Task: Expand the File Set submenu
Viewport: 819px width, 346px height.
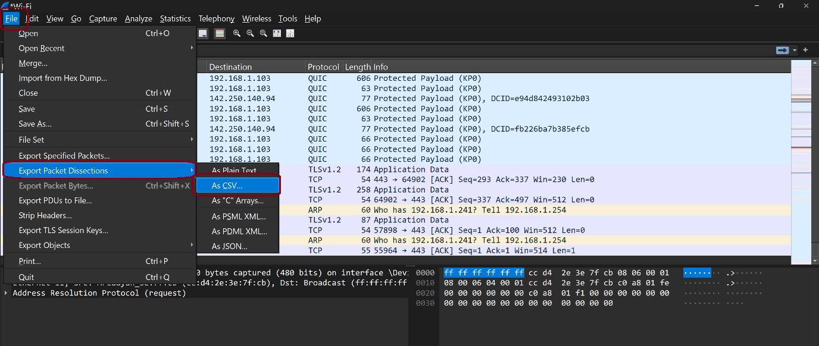Action: (100, 140)
